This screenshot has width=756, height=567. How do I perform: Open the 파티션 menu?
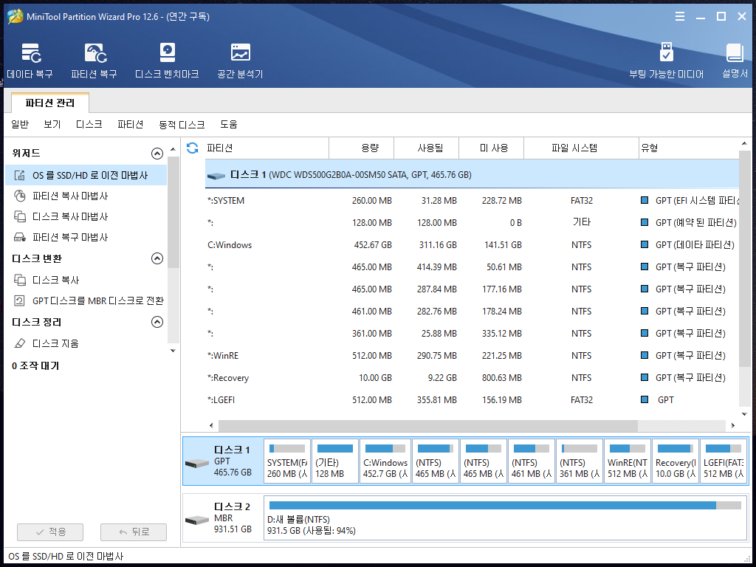pos(131,124)
